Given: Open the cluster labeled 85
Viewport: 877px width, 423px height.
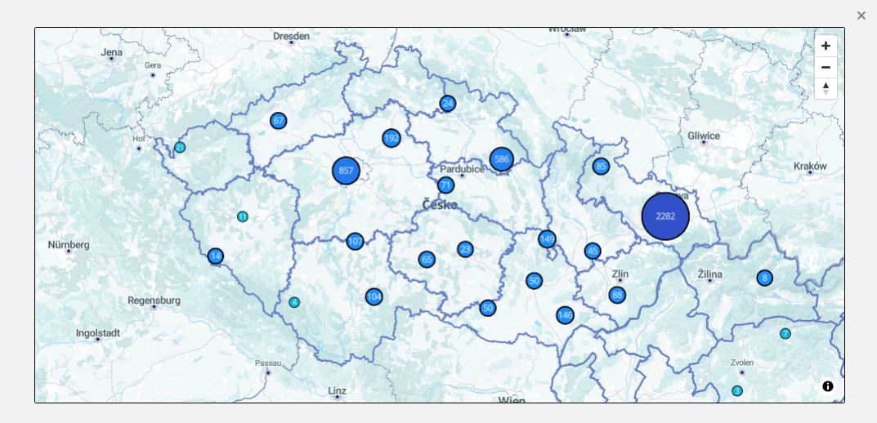Looking at the screenshot, I should [601, 167].
